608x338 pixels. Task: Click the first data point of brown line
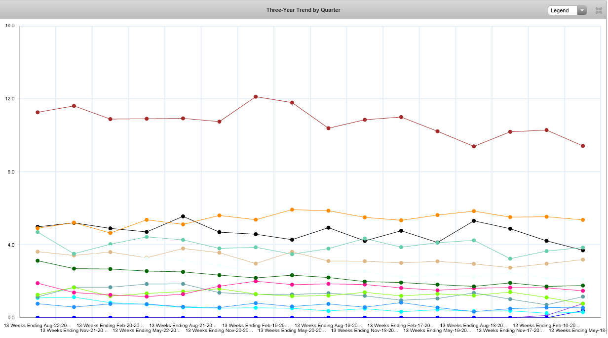[38, 112]
